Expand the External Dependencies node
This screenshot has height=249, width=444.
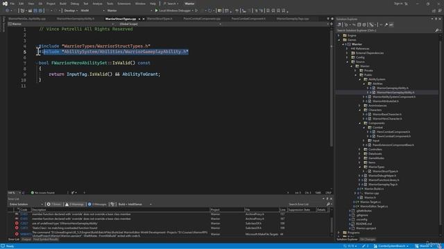click(348, 53)
